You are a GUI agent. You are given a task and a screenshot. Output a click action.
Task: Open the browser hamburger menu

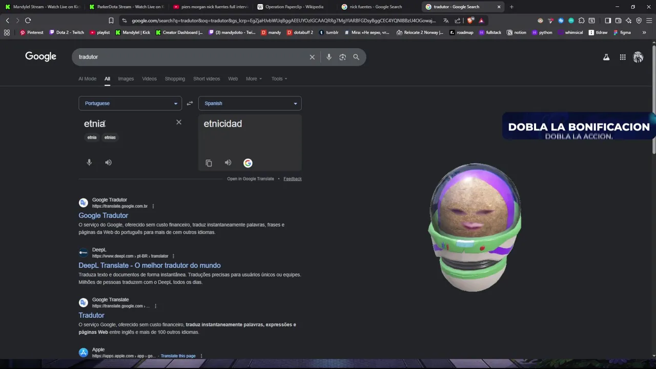[x=649, y=20]
